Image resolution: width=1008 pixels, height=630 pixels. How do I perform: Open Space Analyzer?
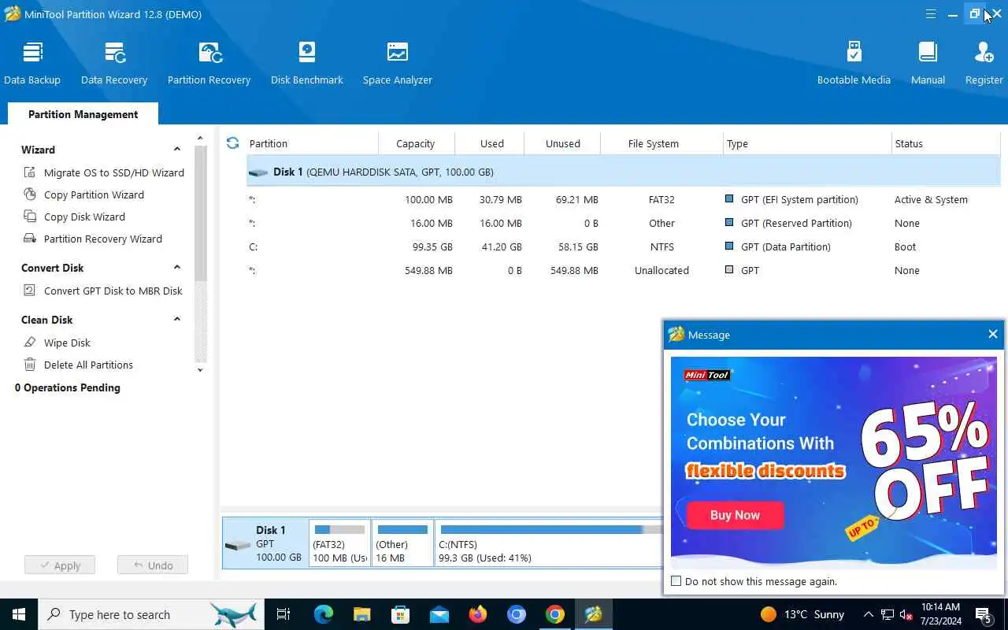[398, 63]
